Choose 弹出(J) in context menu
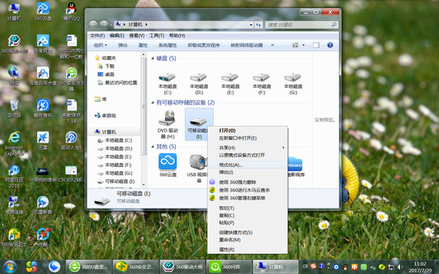 coord(248,172)
